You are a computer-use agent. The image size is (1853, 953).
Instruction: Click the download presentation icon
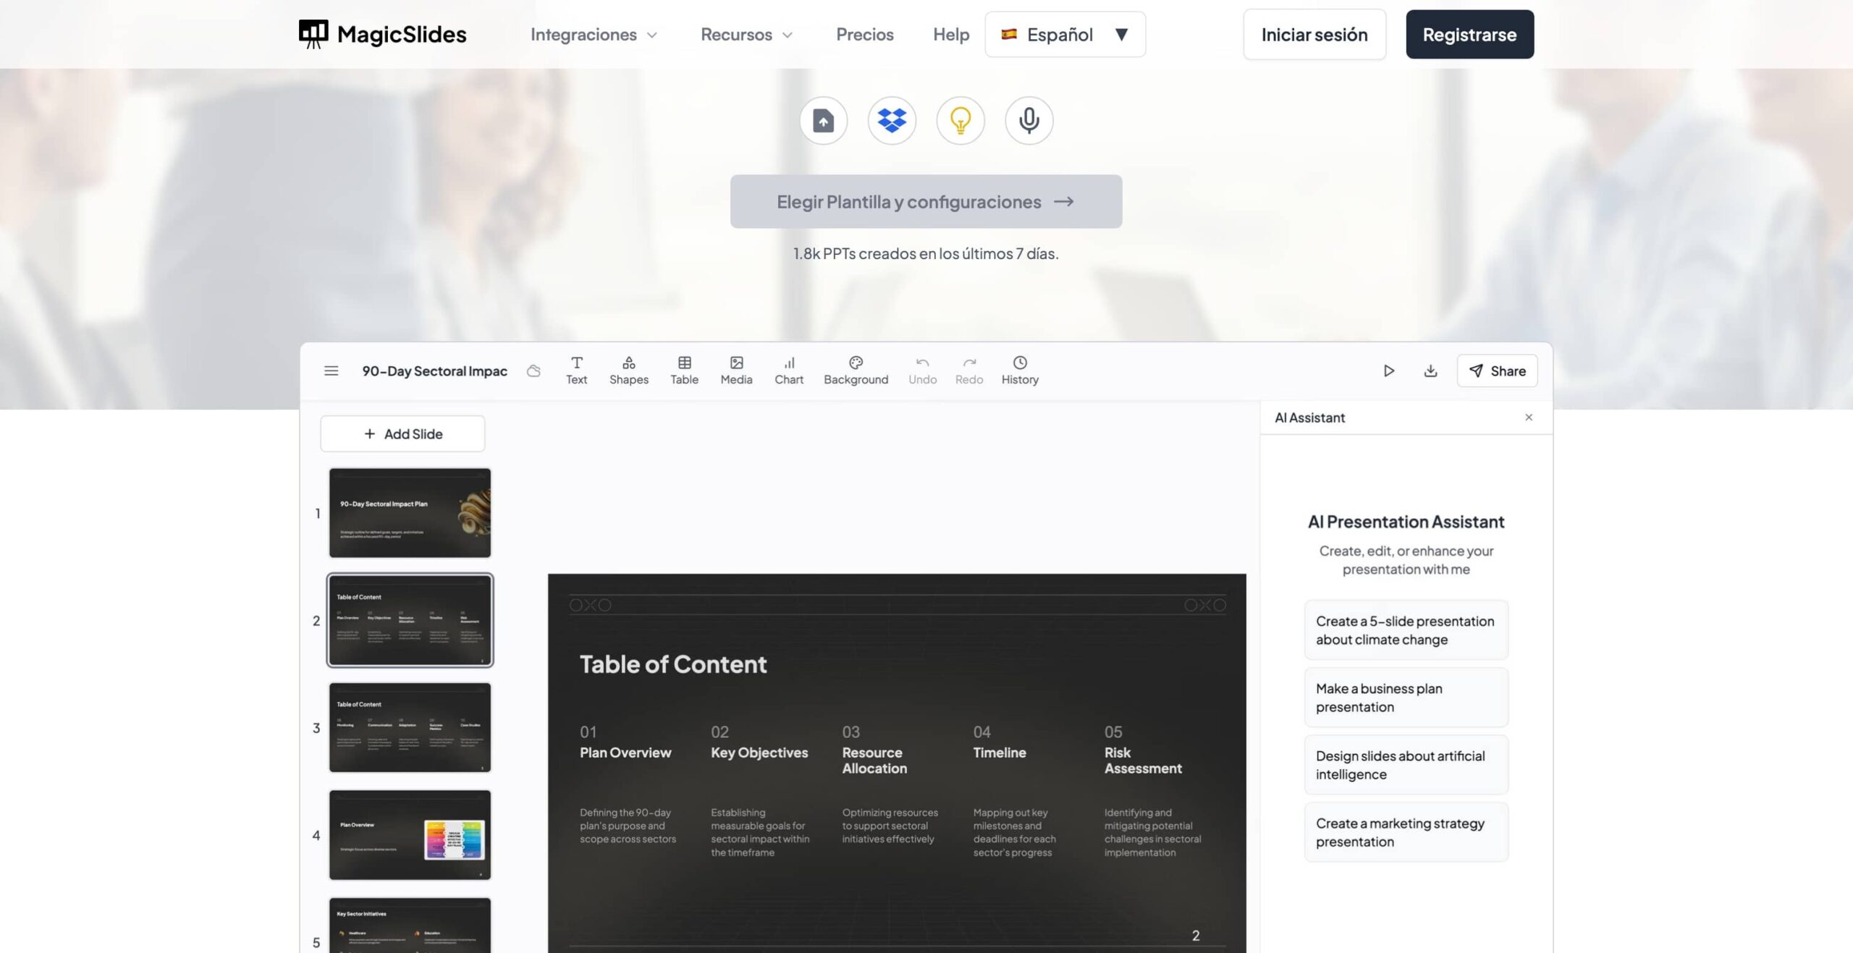[1430, 371]
